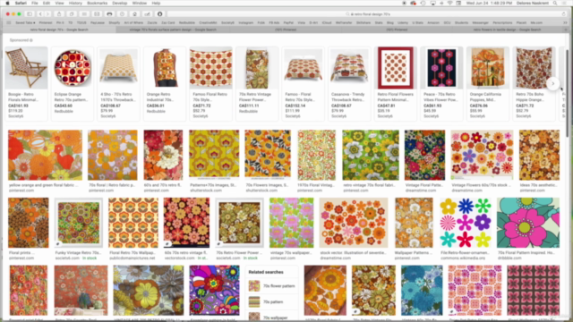573x322 pixels.
Task: Switch to 'vintage 70's florals surface pattern design' tab
Action: click(173, 30)
